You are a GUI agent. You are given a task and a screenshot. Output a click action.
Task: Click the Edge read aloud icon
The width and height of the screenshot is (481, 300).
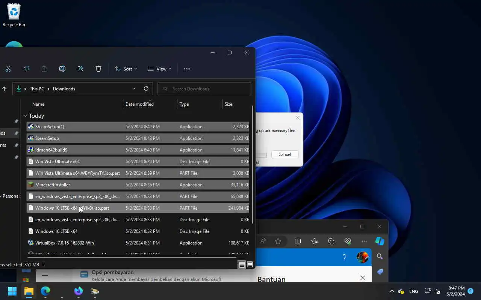pyautogui.click(x=263, y=241)
